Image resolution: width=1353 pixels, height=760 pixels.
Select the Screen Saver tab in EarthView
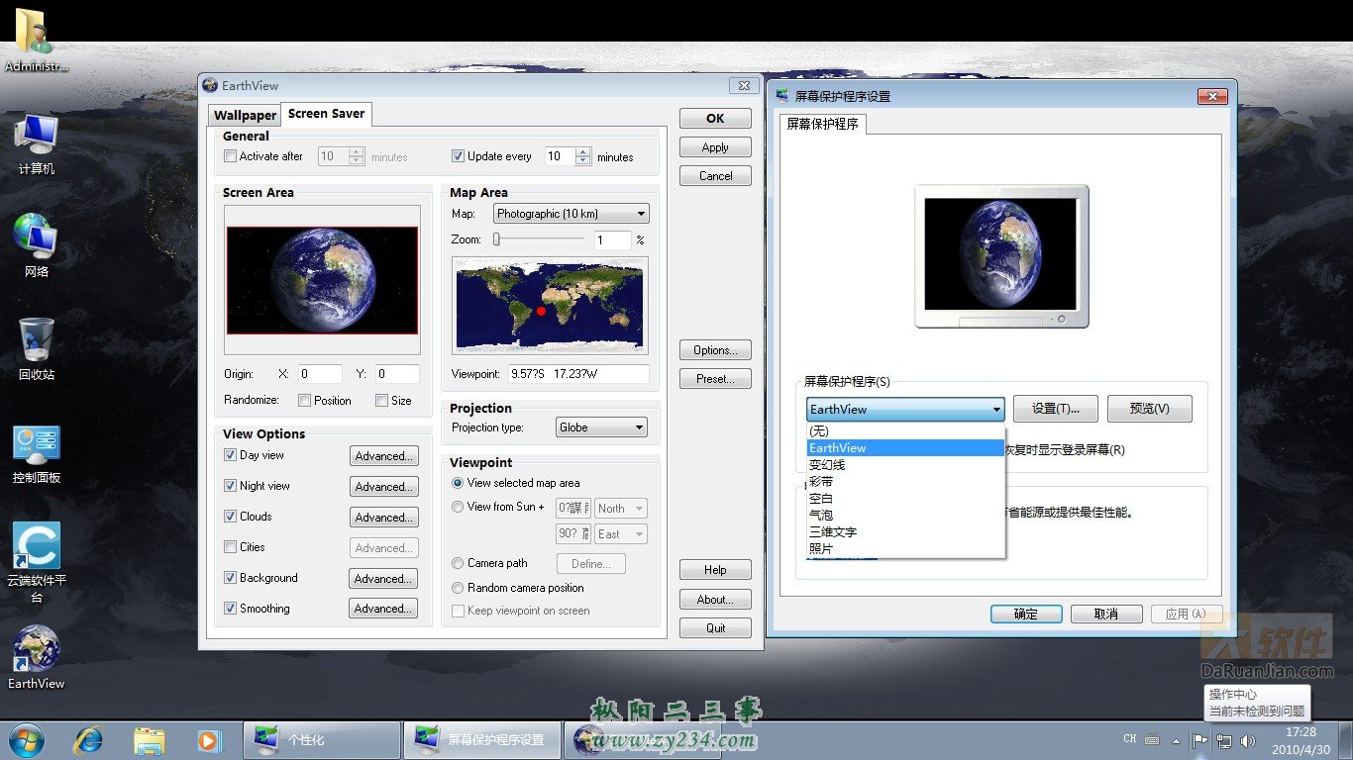tap(327, 114)
